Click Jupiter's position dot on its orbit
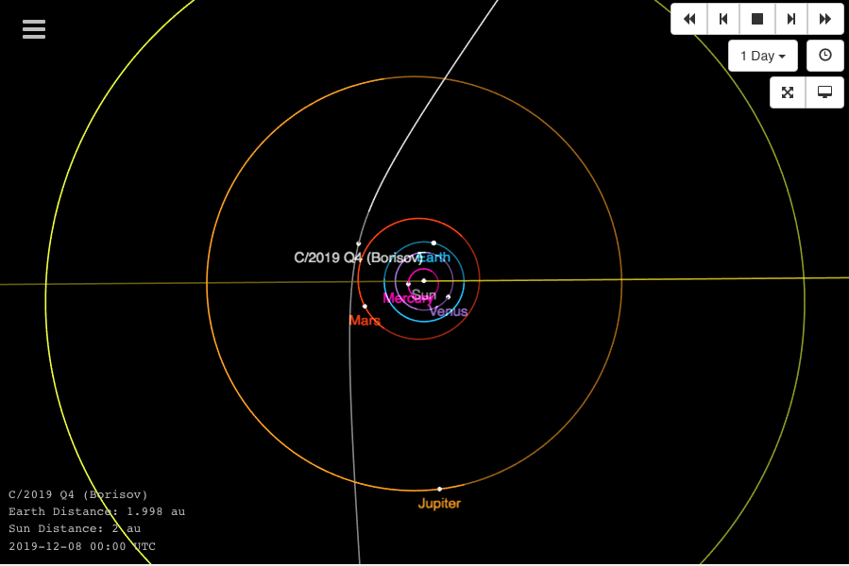The height and width of the screenshot is (566, 849). pos(440,490)
